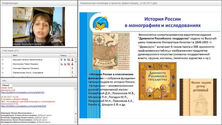Click the Конференция panel title
222x125 pixels.
click(10, 3)
